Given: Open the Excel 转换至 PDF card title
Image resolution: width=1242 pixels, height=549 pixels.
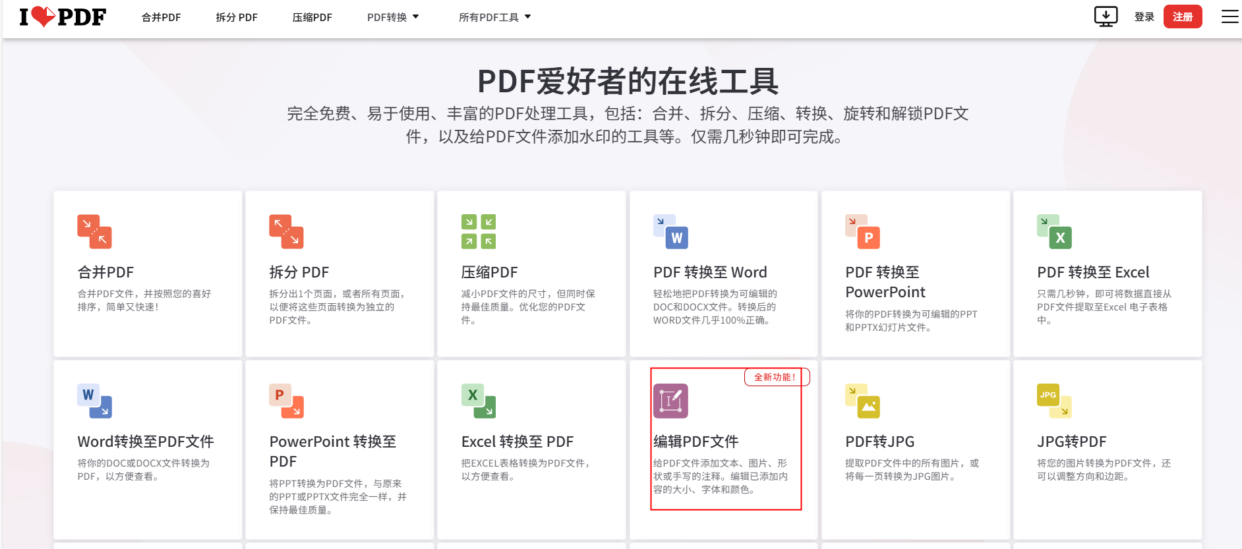Looking at the screenshot, I should click(x=517, y=442).
